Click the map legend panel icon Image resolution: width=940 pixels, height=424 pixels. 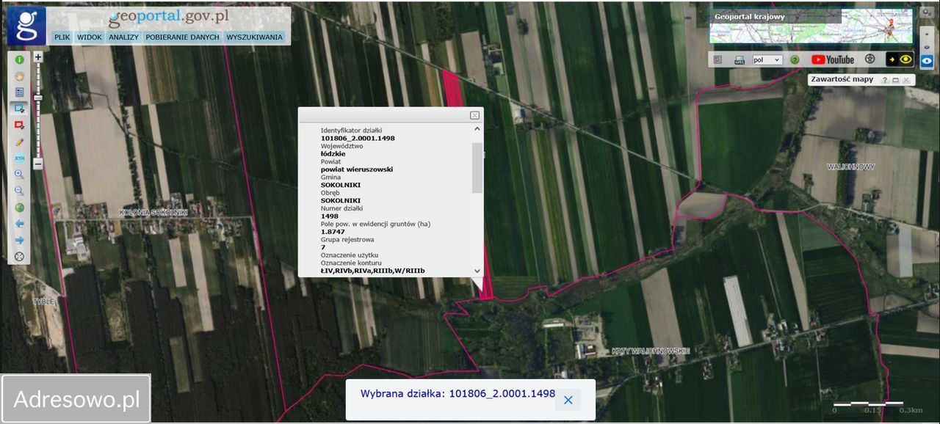coord(718,59)
